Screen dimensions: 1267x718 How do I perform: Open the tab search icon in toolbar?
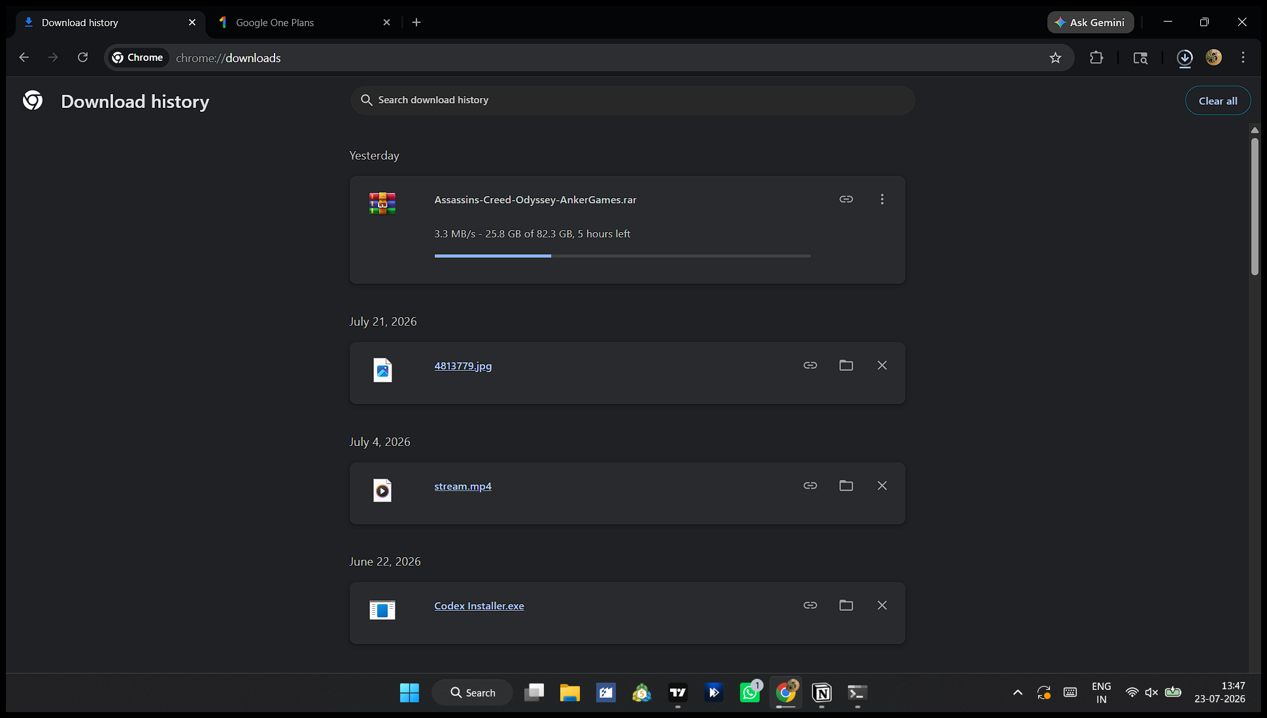coord(1140,58)
